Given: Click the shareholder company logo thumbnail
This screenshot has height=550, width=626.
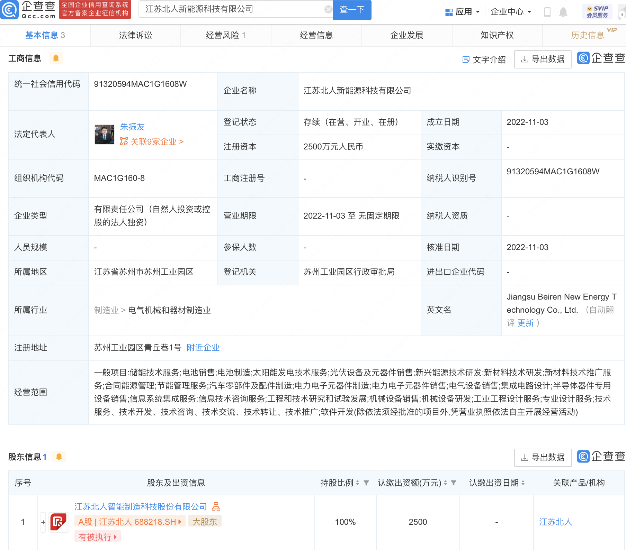Looking at the screenshot, I should 59,522.
